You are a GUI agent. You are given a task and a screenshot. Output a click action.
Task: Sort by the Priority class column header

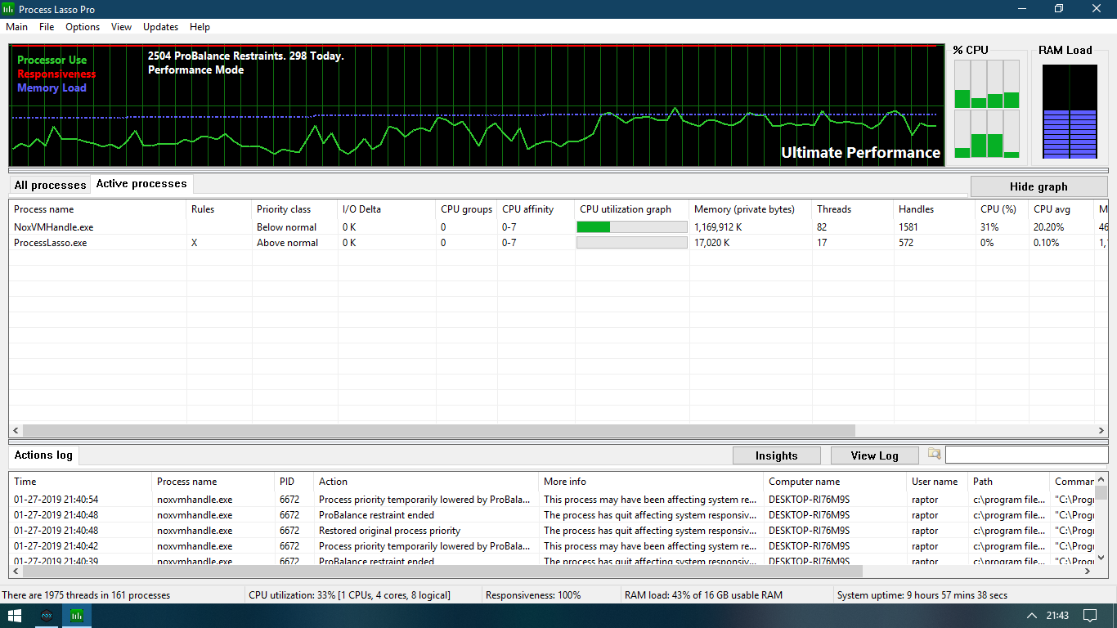coord(294,209)
